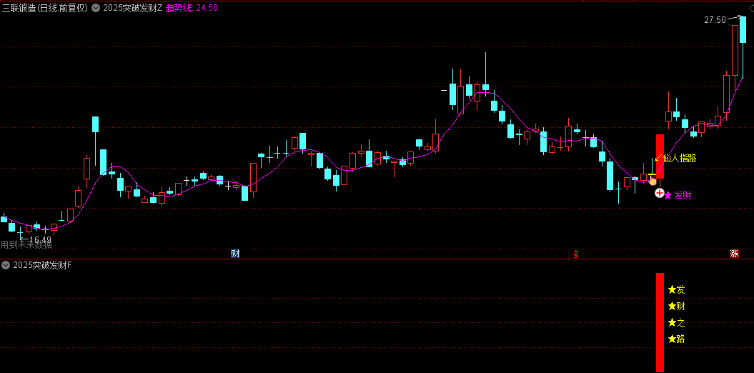Click the ★发 label in the sub-chart

(x=676, y=289)
